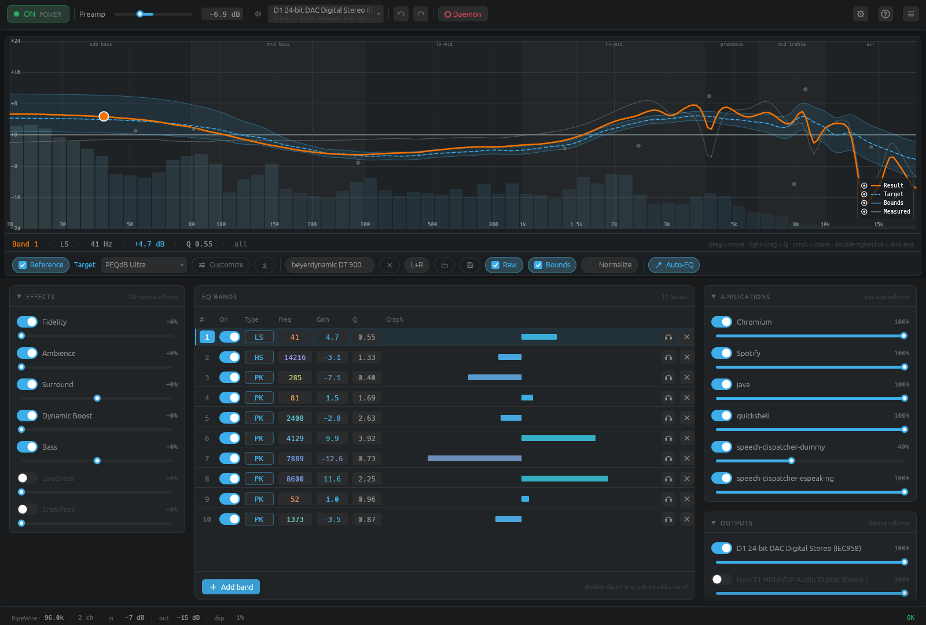Collapse the Effects panel
The image size is (926, 625).
pos(19,297)
